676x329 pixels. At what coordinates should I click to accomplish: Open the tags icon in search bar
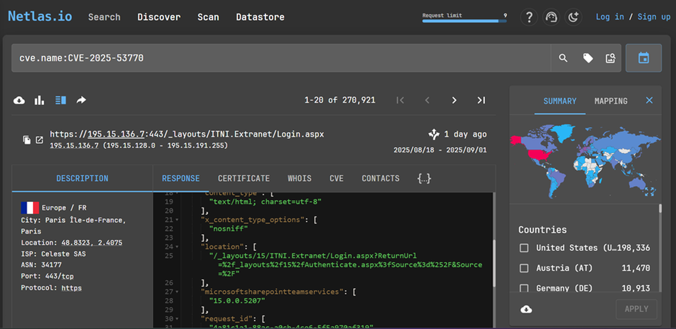588,58
